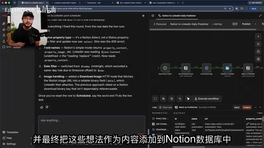Image resolution: width=264 pixels, height=148 pixels.
Task: Open the canvas search magnifier button
Action: tap(258, 44)
